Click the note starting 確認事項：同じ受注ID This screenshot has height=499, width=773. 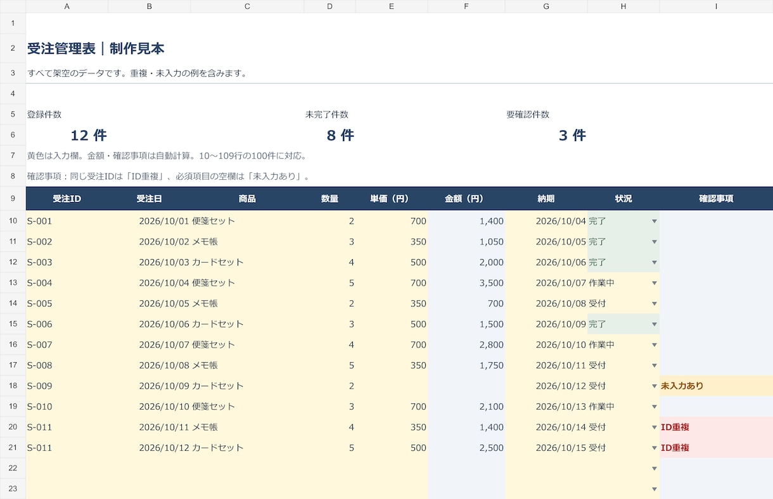(x=169, y=176)
